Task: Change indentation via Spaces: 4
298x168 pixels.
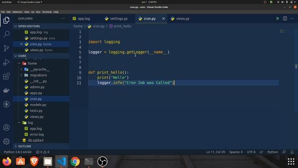Action: 236,152
